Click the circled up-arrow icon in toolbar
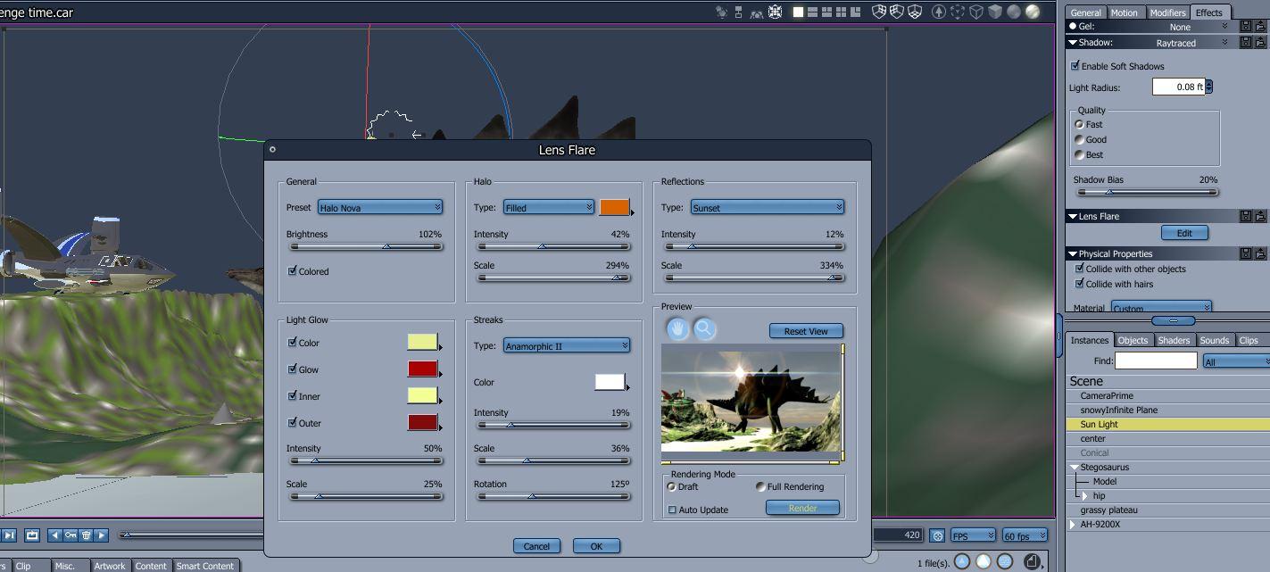 [939, 12]
